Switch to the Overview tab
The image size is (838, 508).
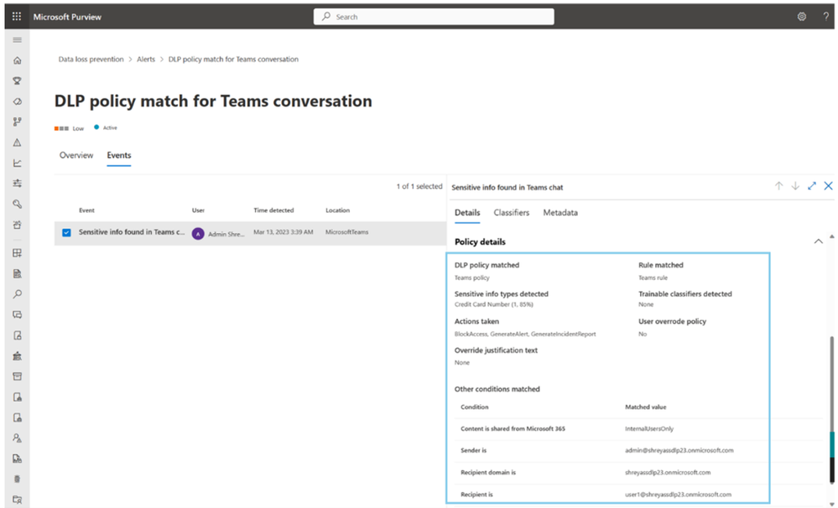76,155
